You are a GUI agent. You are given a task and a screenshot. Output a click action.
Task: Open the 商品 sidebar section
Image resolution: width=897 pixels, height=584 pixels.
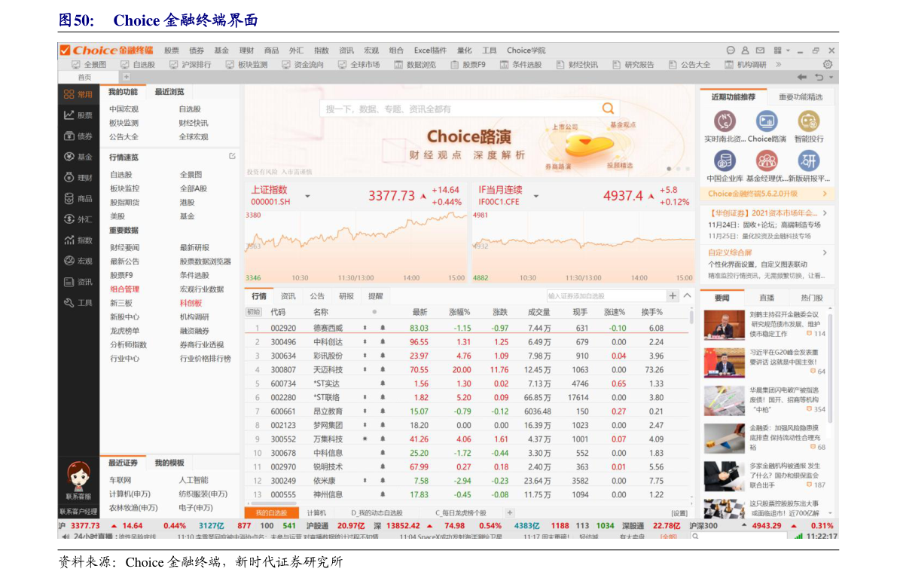tap(78, 199)
